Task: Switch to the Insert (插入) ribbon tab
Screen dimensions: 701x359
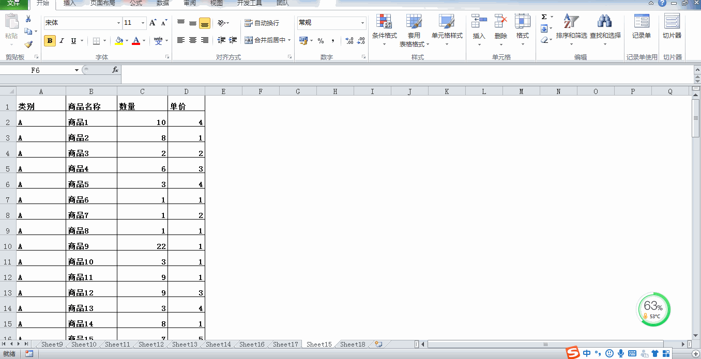Action: (x=69, y=4)
